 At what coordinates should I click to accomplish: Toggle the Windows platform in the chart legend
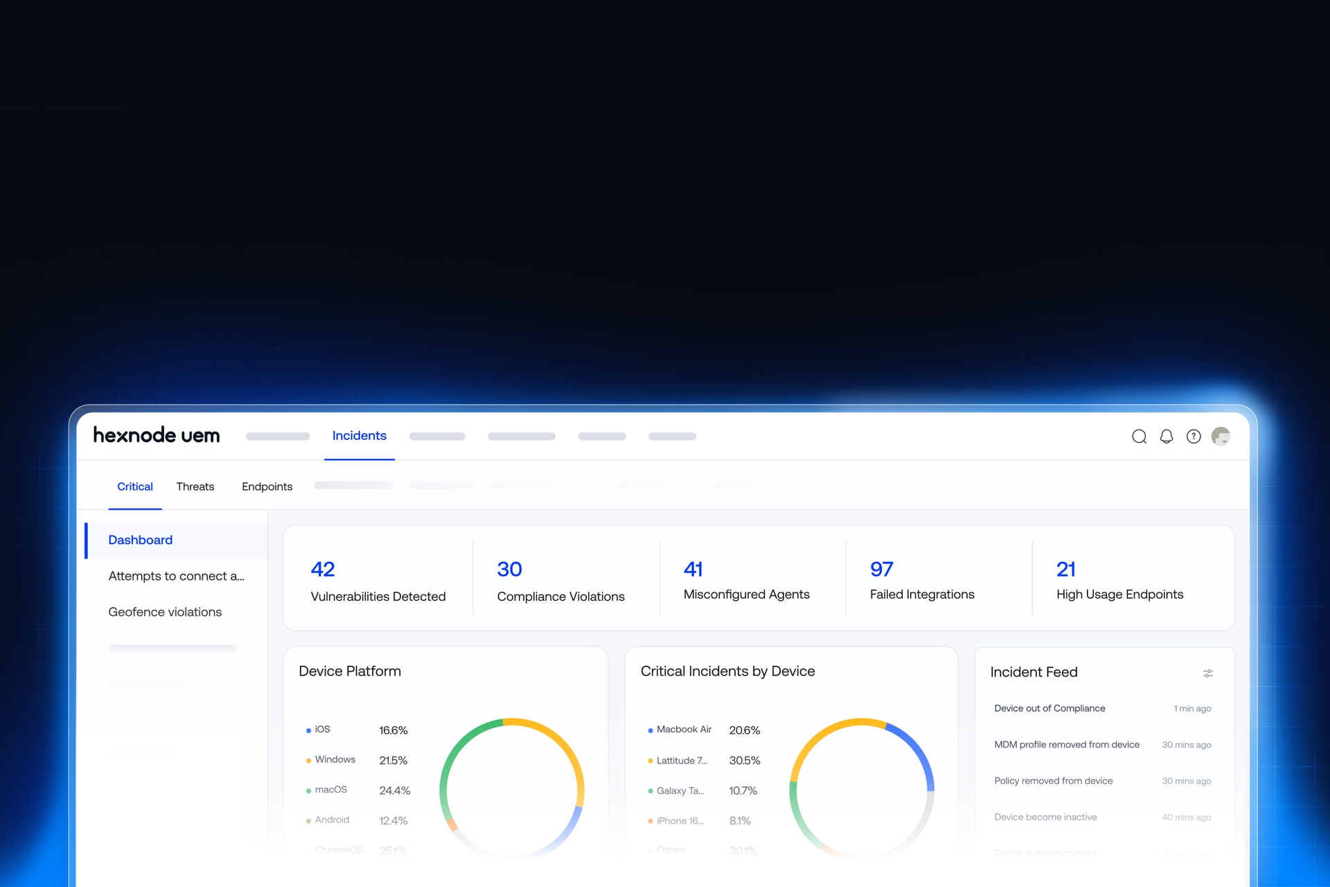coord(308,759)
